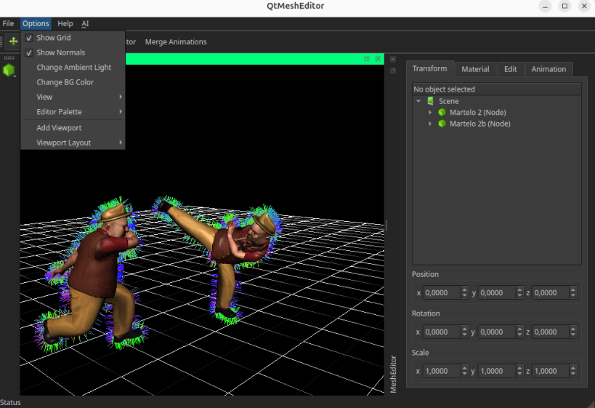Viewport: 595px width, 408px height.
Task: Click the green cube icon beside Martelo 2
Action: pyautogui.click(x=442, y=113)
